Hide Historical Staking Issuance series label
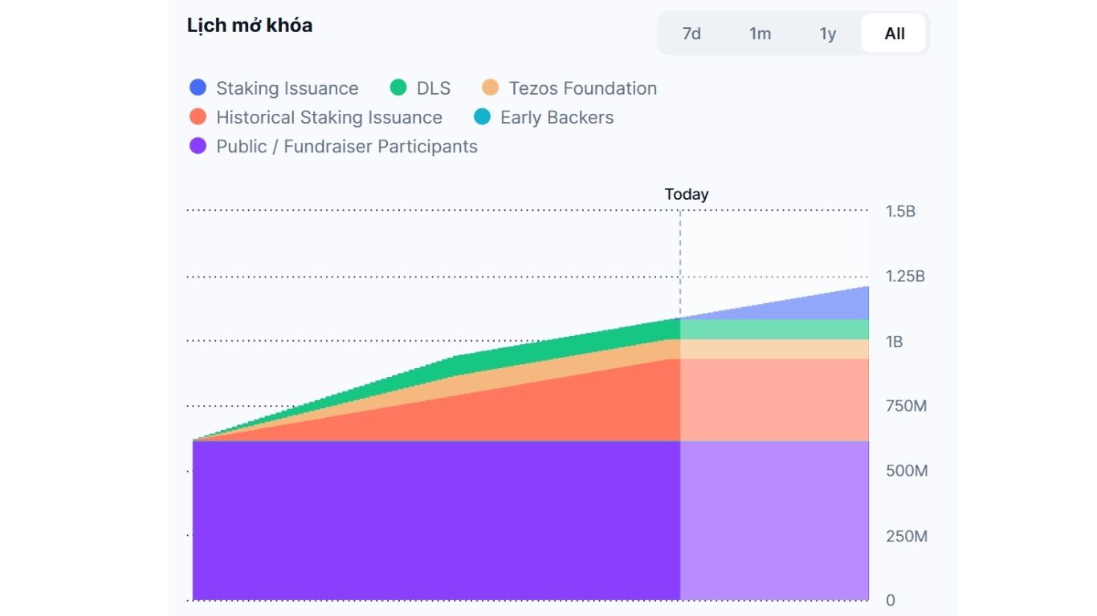 point(328,117)
